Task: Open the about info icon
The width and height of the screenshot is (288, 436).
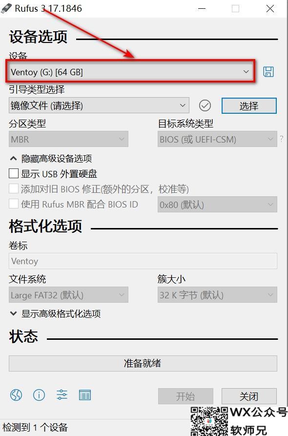Action: (x=39, y=395)
